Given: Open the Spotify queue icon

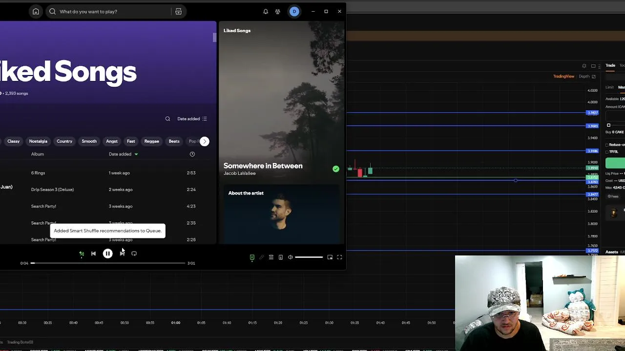Looking at the screenshot, I should tap(271, 257).
